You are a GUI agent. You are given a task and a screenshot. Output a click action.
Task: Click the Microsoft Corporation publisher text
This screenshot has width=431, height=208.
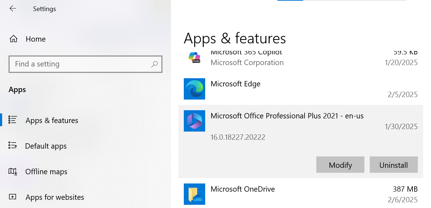tap(247, 63)
